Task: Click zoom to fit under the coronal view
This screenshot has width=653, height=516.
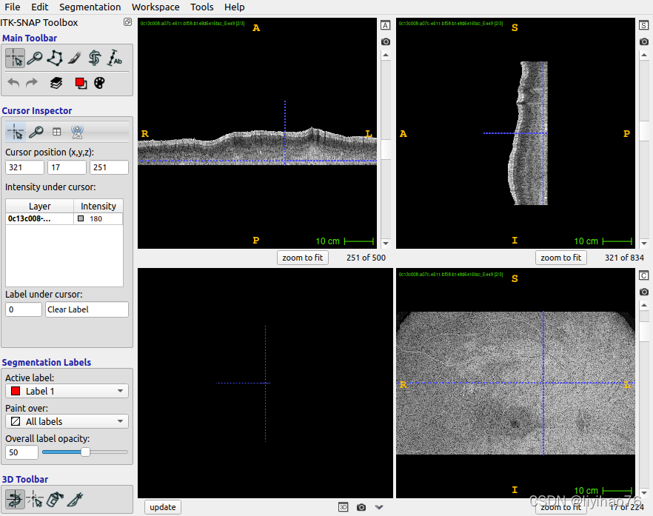Action: [x=561, y=507]
